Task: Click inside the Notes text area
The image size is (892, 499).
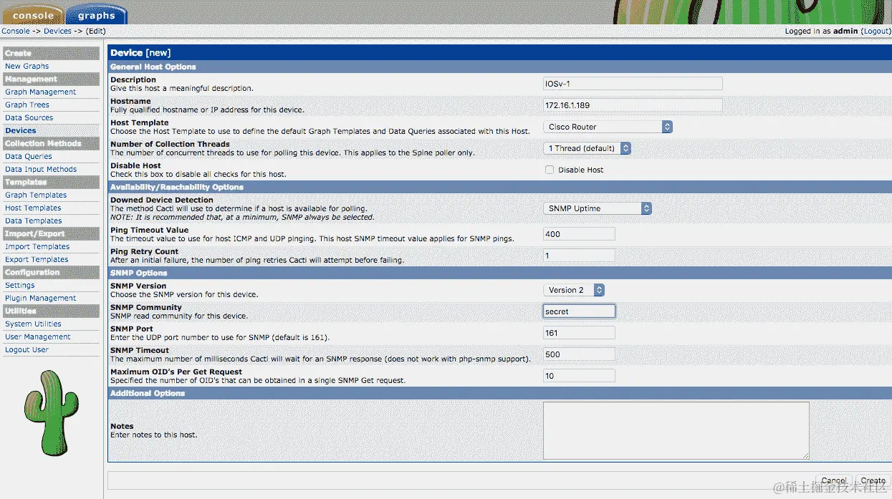Action: tap(676, 430)
